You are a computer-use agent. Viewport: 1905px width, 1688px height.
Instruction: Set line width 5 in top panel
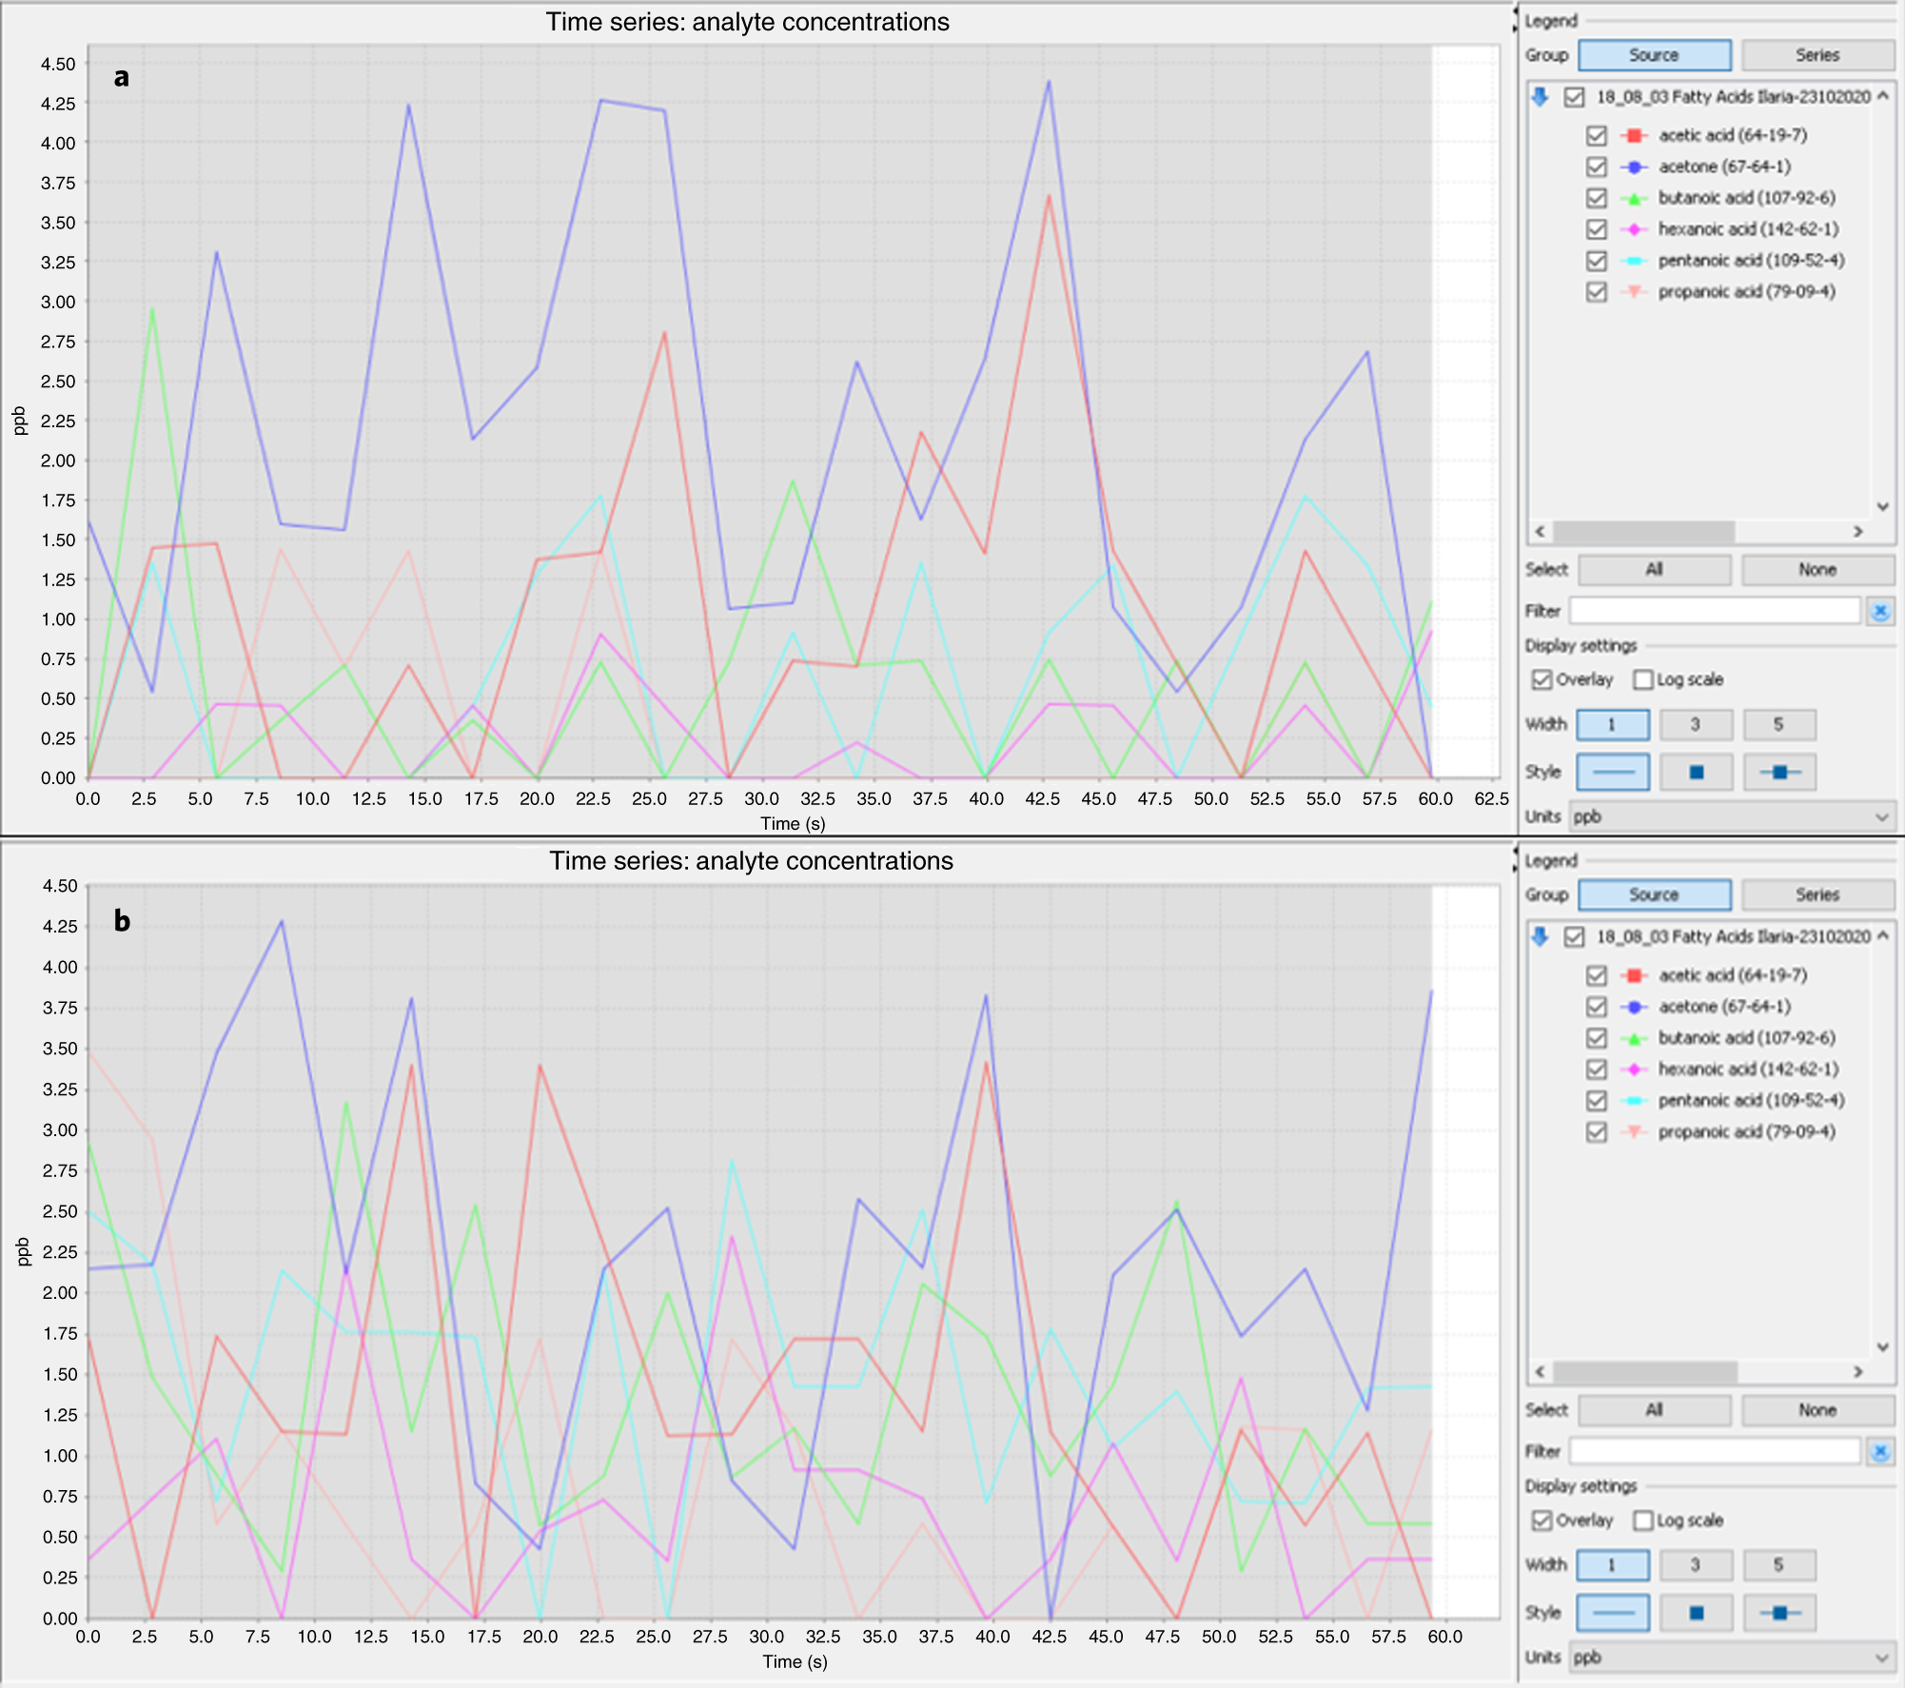1779,724
